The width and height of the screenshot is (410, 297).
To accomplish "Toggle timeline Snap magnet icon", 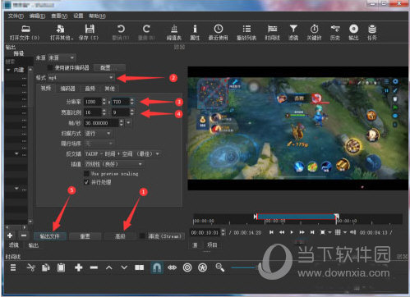I will [157, 267].
